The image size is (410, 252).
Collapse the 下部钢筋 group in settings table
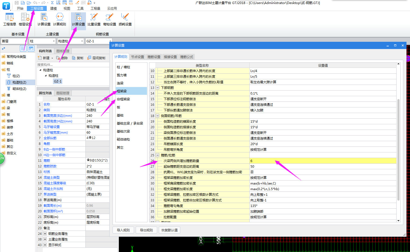coord(157,88)
